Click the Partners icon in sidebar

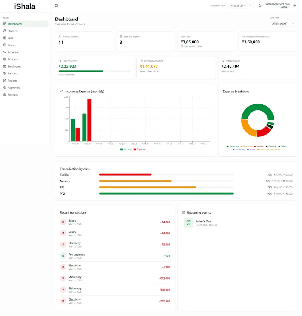pyautogui.click(x=5, y=73)
